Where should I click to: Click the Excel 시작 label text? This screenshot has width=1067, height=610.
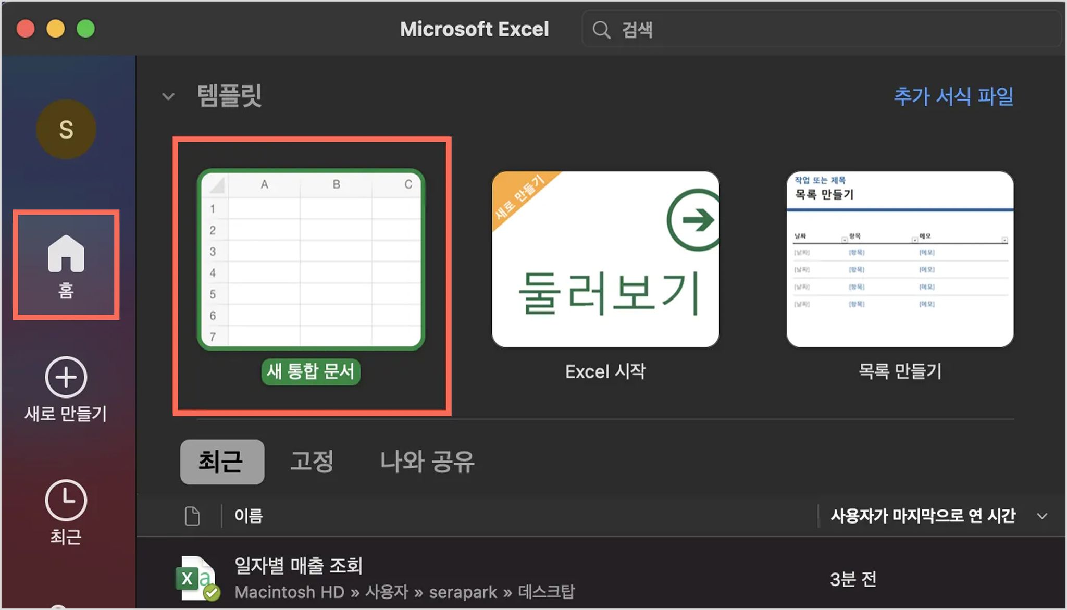605,371
